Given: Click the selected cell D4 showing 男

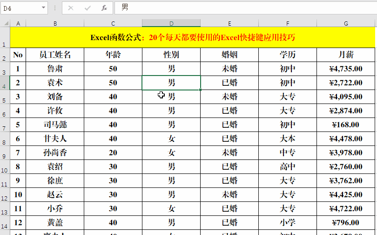Looking at the screenshot, I should pos(171,83).
